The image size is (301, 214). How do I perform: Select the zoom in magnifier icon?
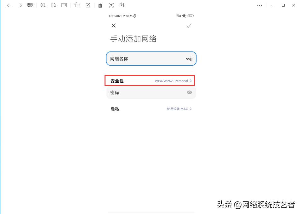tap(43, 5)
